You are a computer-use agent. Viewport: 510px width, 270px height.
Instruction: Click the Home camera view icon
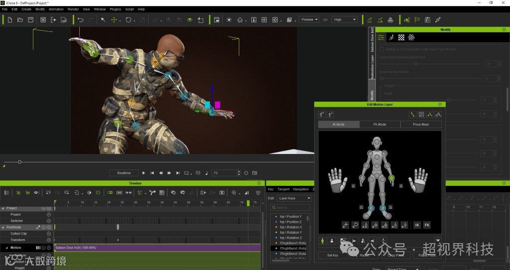click(x=240, y=20)
